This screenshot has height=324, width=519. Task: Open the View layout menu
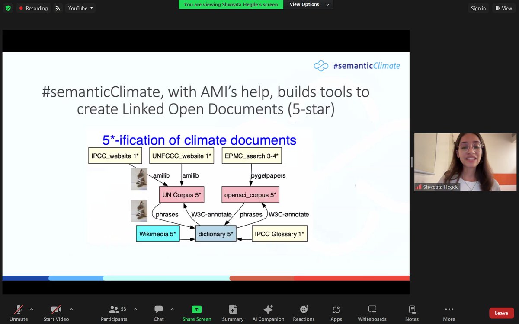click(x=504, y=8)
